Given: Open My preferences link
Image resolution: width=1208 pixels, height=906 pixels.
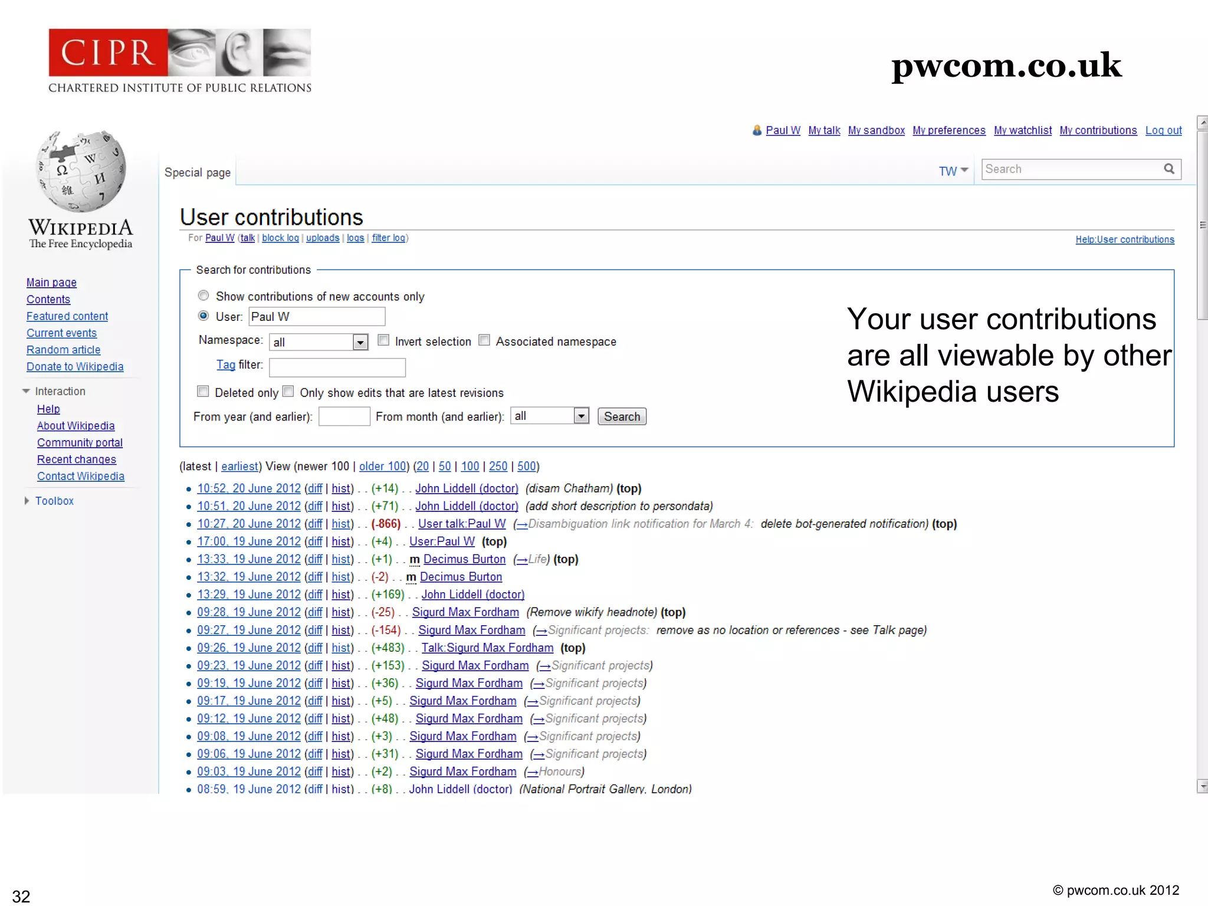Looking at the screenshot, I should click(x=949, y=130).
